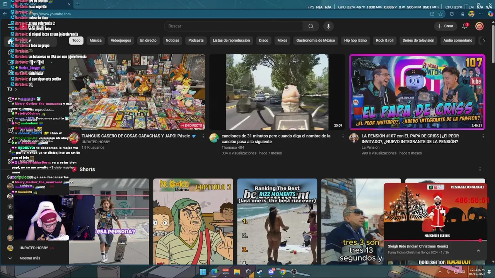Show hidden system tray icons
495x278 pixels.
[440, 272]
